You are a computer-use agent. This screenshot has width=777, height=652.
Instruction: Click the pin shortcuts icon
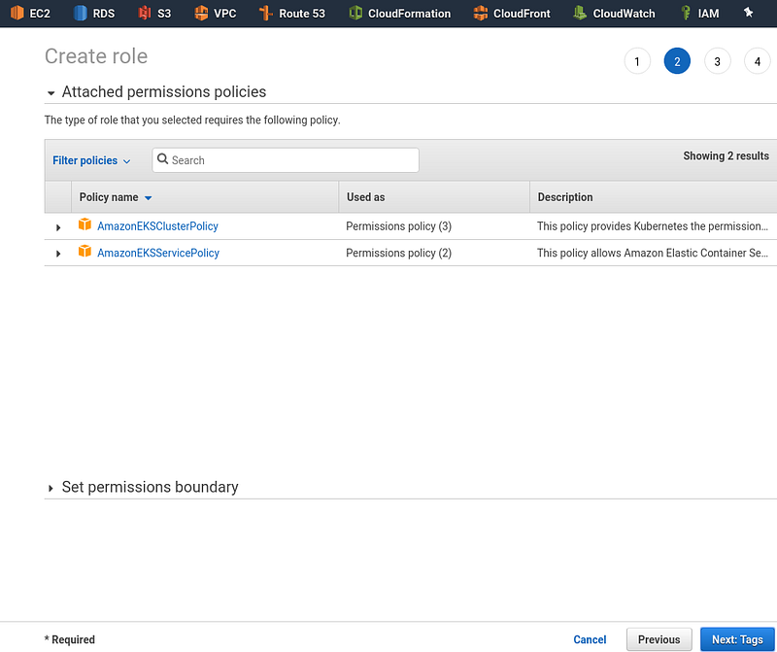(x=748, y=13)
